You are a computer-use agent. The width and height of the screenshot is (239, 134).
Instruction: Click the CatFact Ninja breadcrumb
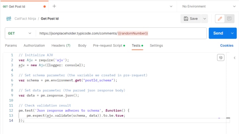(x=25, y=19)
